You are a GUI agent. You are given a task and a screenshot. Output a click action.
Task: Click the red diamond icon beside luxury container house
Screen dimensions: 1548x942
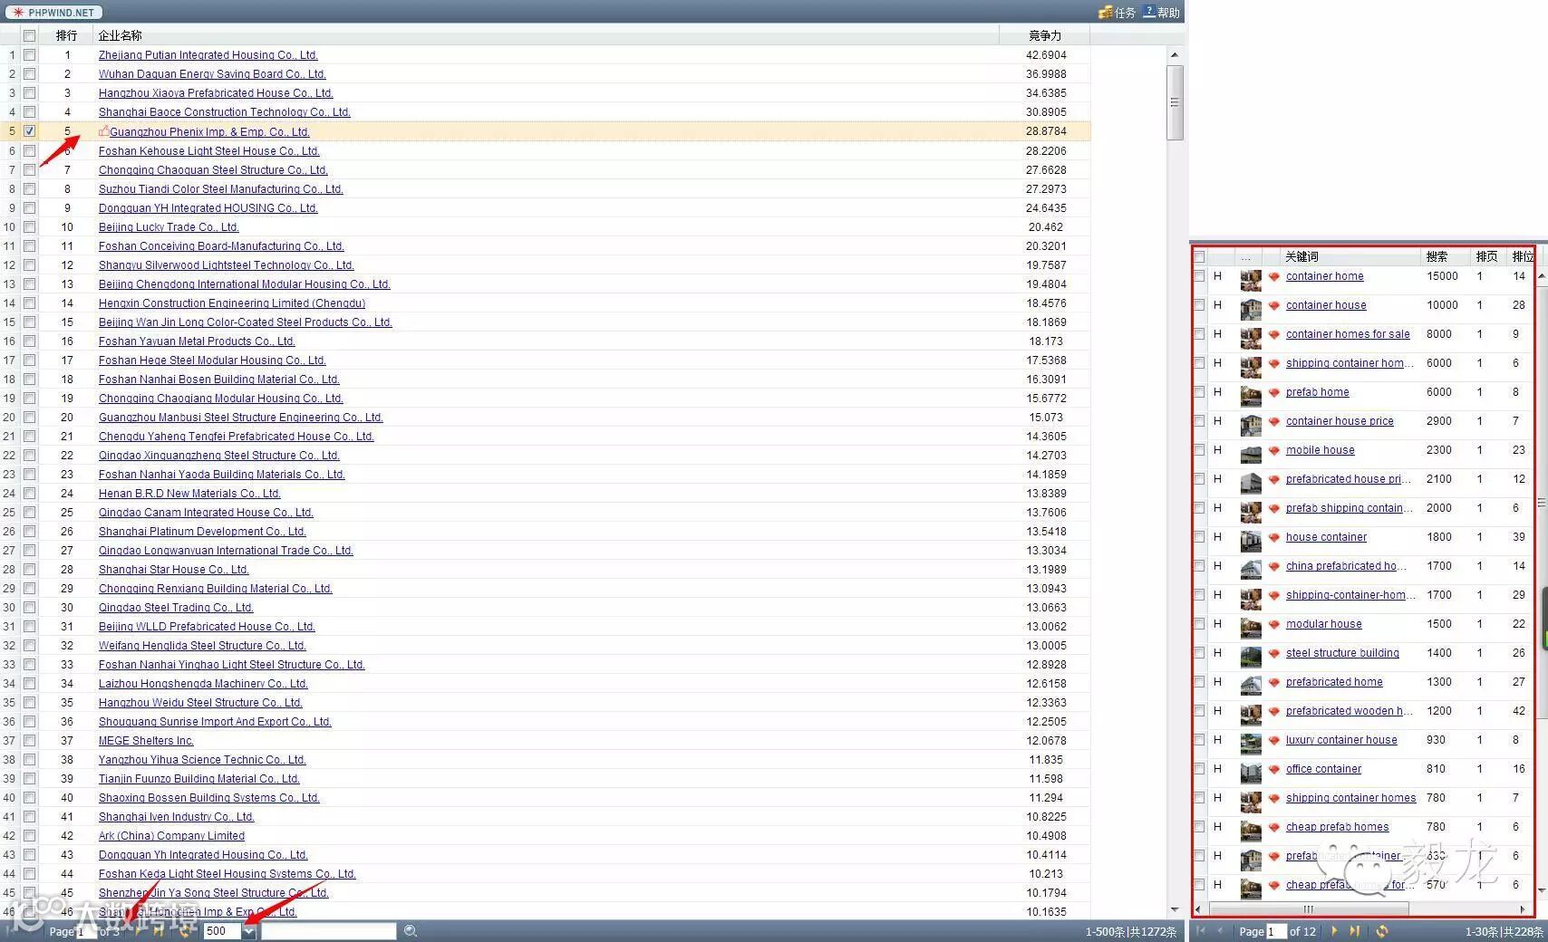(x=1273, y=741)
